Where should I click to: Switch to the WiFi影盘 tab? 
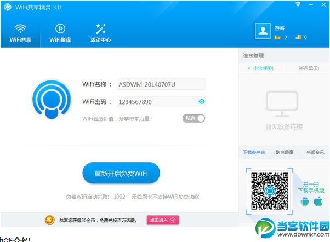click(60, 33)
